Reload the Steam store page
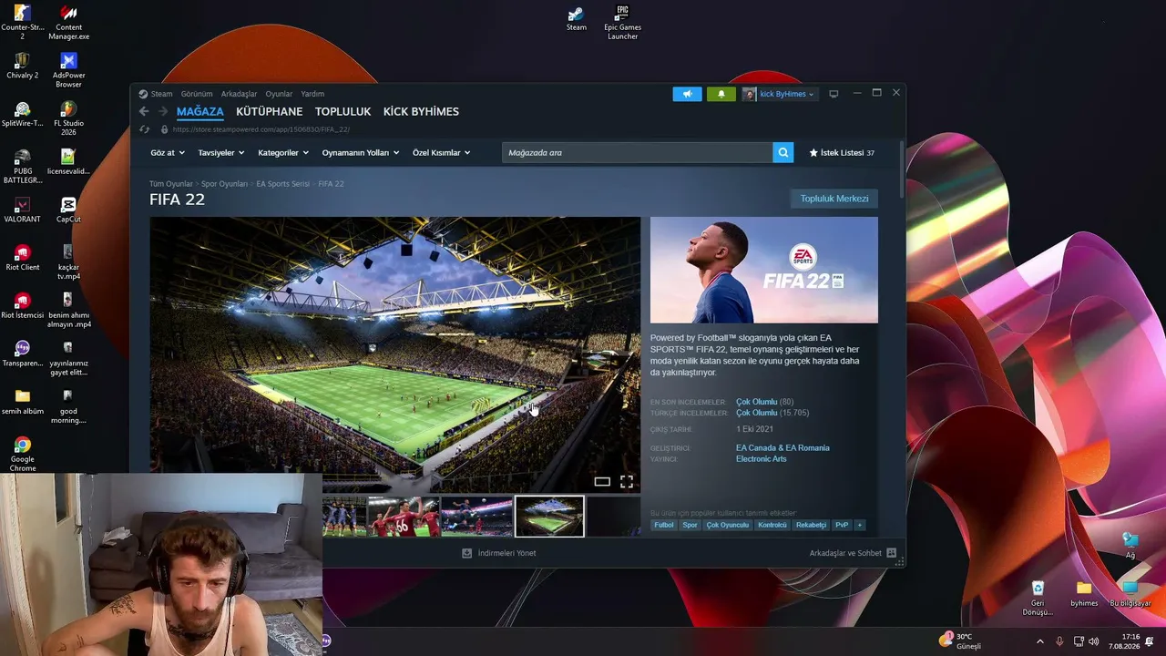Viewport: 1166px width, 656px height. click(x=144, y=129)
